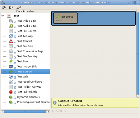Click the Test Conversion Args gear icon
Screen dimensions: 140x118
(x=11, y=51)
